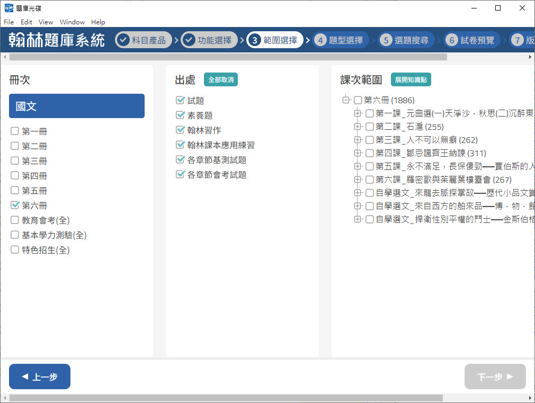
Task: Check the 第二課_石滬 (255) checkbox
Action: pyautogui.click(x=370, y=127)
